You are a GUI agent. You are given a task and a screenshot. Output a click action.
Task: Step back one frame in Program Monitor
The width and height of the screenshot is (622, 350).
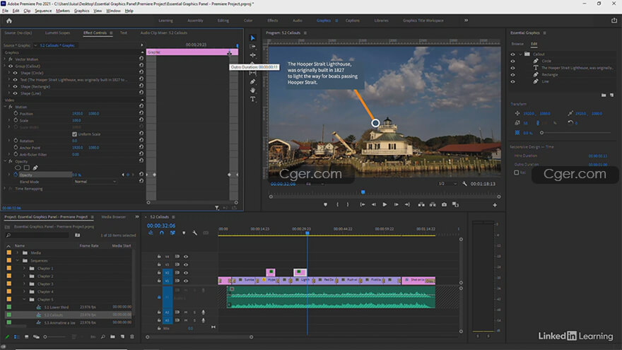(x=374, y=205)
